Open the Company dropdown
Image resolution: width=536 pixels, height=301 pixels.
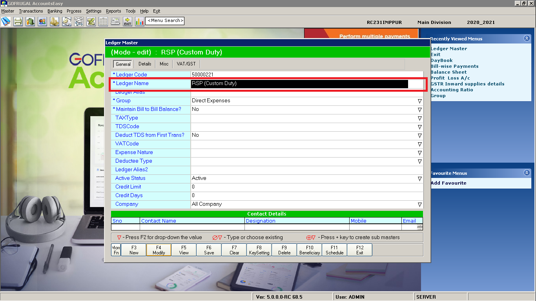(x=420, y=205)
